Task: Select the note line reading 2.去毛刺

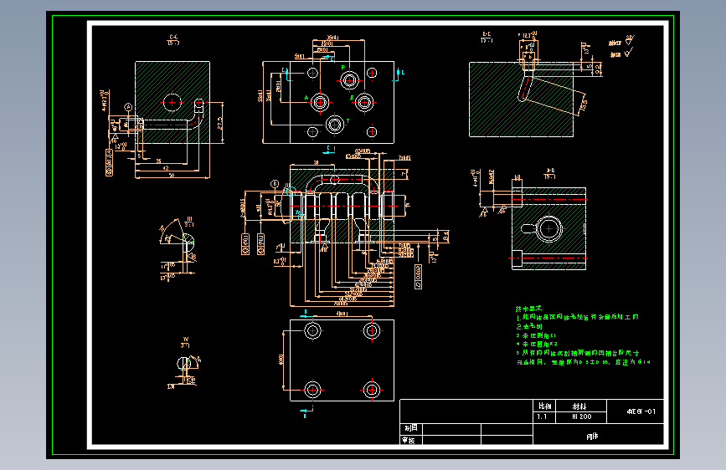Action: [x=529, y=326]
